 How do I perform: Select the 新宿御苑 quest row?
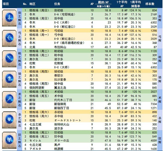pyautogui.click(x=90, y=104)
